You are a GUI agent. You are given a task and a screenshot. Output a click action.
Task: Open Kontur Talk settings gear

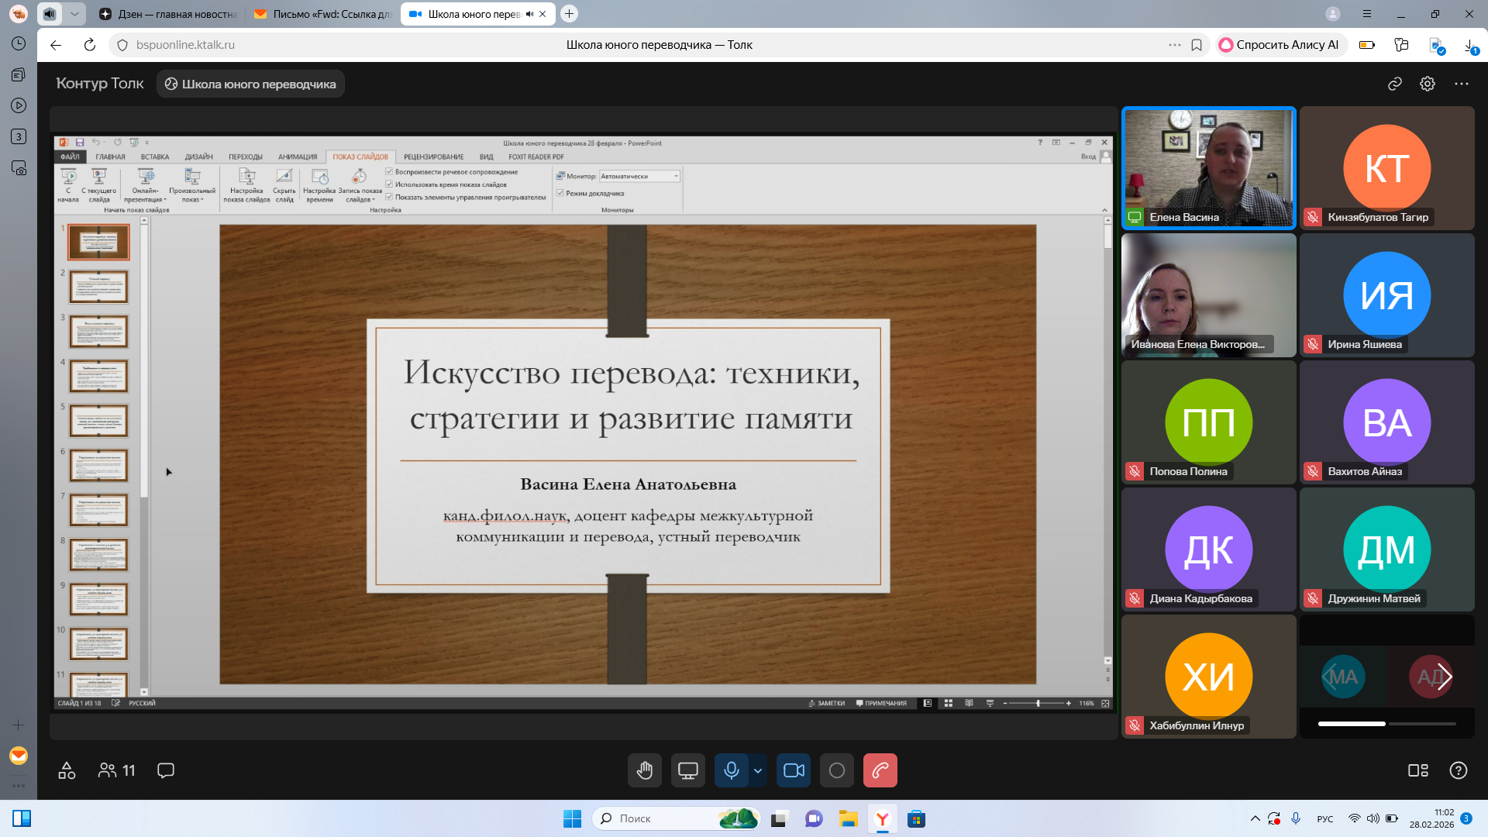click(1428, 84)
